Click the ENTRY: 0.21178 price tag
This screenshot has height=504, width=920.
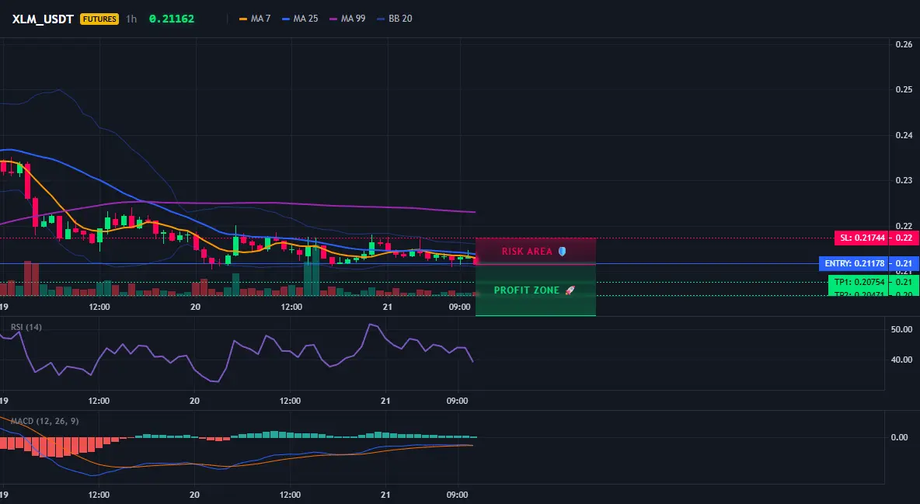pyautogui.click(x=854, y=263)
